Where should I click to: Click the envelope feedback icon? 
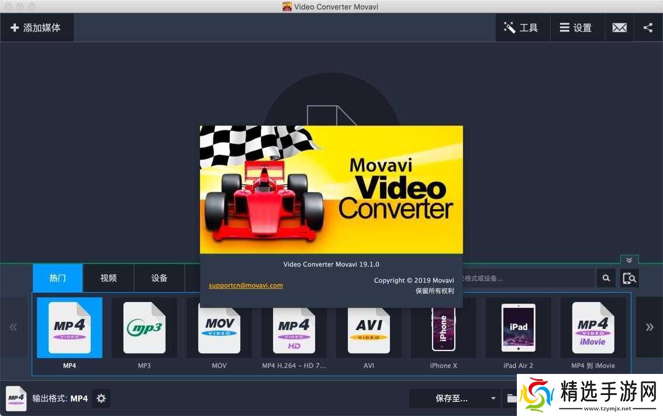tap(619, 27)
